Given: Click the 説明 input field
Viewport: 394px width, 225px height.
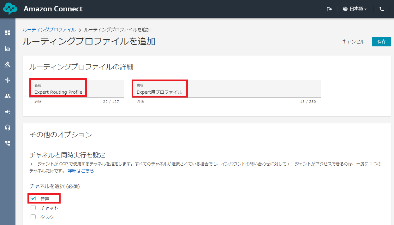Looking at the screenshot, I should coord(226,89).
